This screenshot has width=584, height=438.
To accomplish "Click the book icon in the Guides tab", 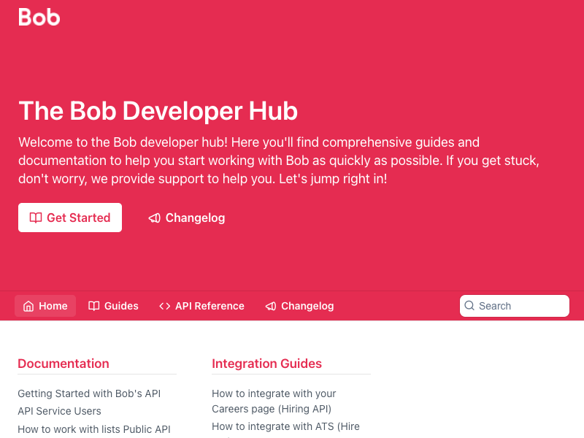I will pyautogui.click(x=94, y=306).
